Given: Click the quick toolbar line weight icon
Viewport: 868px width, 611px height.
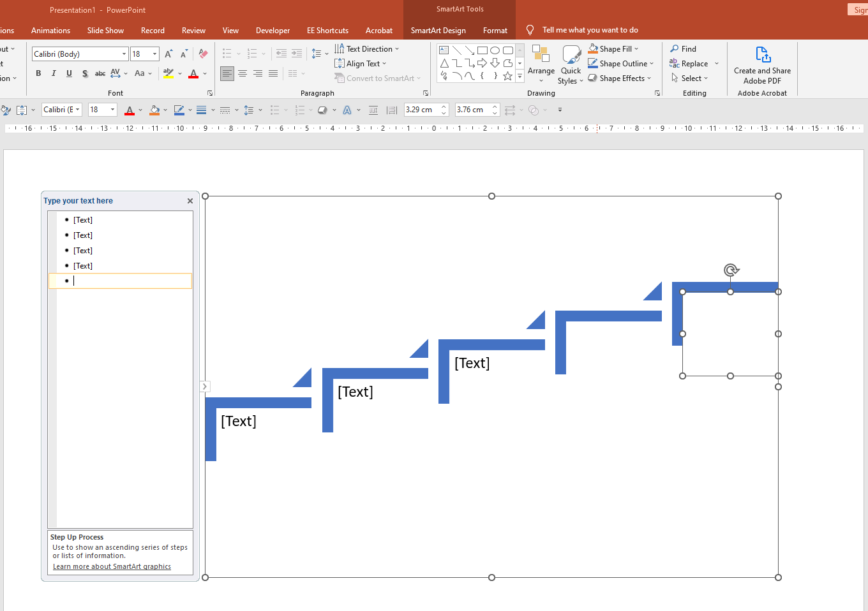Looking at the screenshot, I should (201, 110).
